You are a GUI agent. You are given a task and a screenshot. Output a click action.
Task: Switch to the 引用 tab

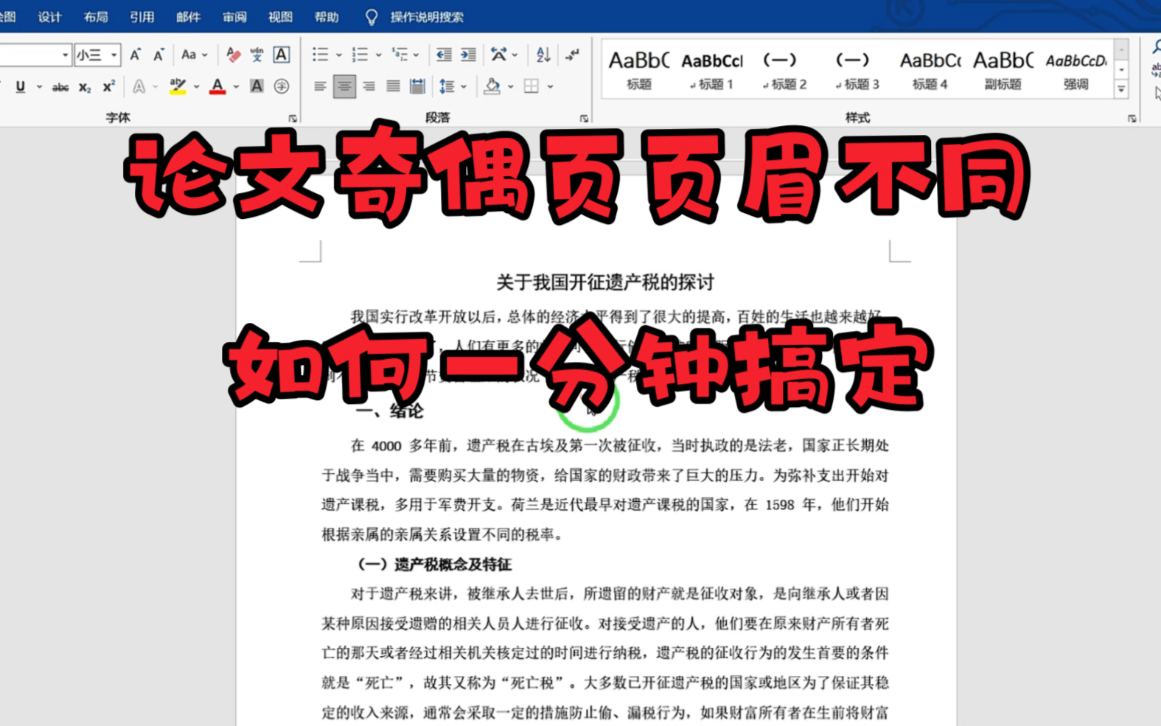click(x=142, y=17)
